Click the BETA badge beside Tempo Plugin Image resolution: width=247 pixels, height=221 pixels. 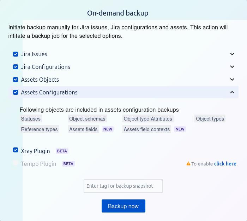click(x=68, y=164)
